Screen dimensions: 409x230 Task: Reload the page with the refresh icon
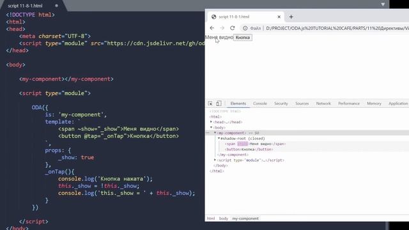[x=233, y=28]
